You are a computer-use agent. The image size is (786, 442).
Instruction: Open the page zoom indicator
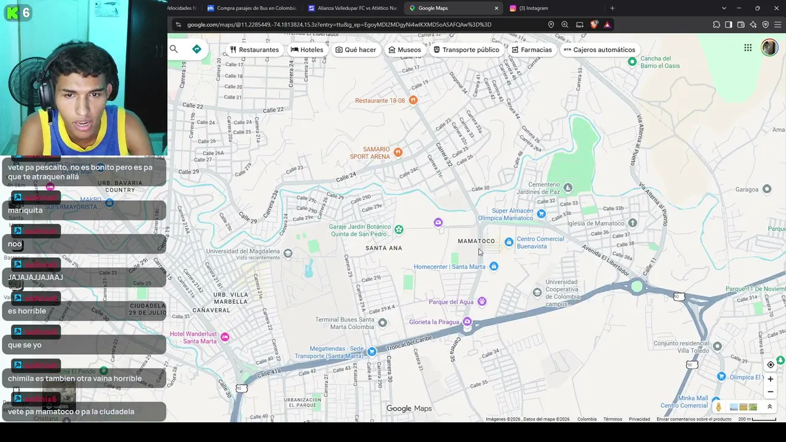click(x=565, y=25)
